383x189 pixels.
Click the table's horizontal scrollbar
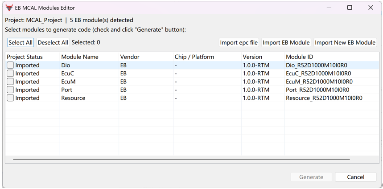(x=181, y=159)
